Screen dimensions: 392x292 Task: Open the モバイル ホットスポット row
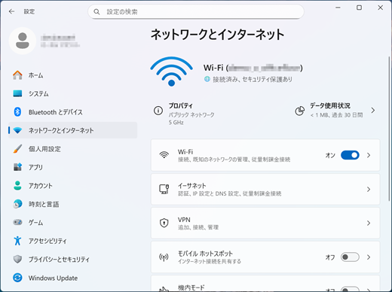[265, 257]
